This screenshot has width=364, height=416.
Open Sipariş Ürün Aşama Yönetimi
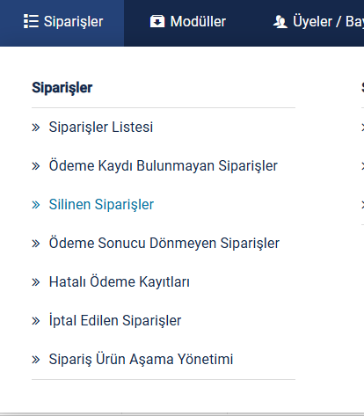[141, 360]
